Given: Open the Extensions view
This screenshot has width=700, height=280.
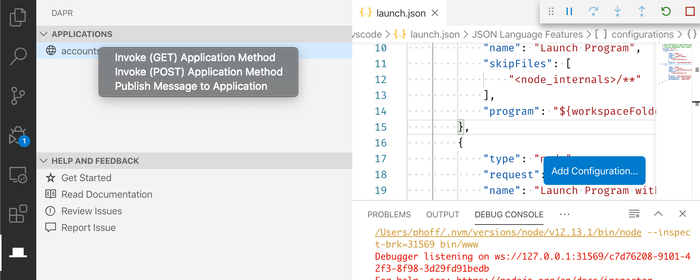Looking at the screenshot, I should pos(18,214).
